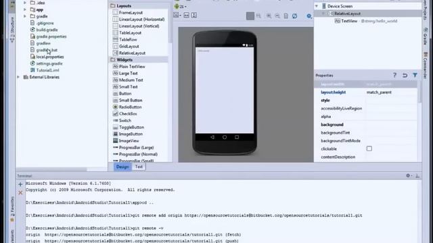Close the terminal session with red X
This screenshot has width=433, height=243.
[20, 192]
